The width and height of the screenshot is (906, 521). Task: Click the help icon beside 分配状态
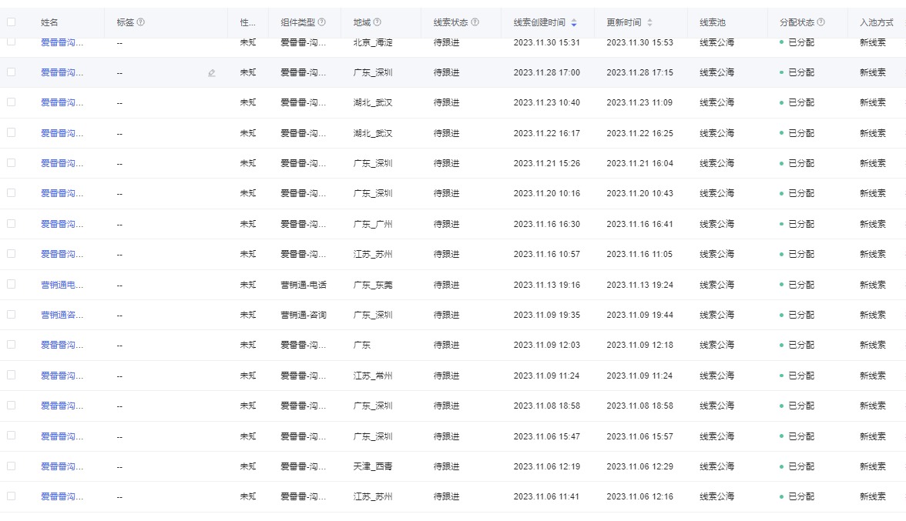[820, 22]
